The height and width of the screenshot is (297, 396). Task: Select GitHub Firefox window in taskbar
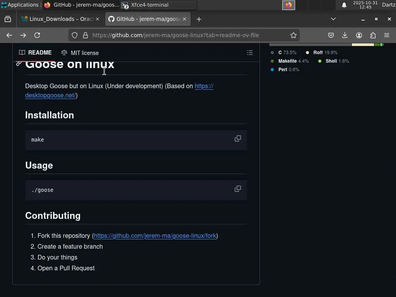click(x=81, y=5)
